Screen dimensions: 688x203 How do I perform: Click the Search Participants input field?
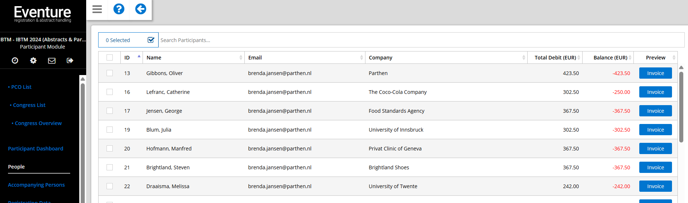pyautogui.click(x=421, y=40)
